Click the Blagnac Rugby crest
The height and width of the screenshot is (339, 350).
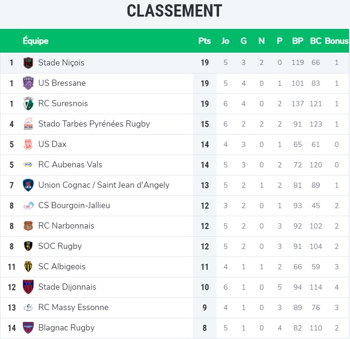[x=28, y=328]
